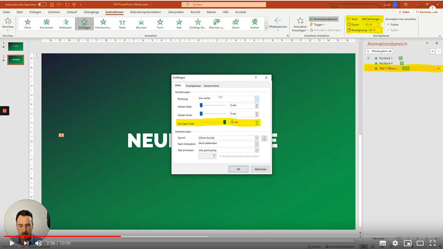Toggle the Animationsbereich pane button
Screen dimensions: 443x249
point(323,19)
